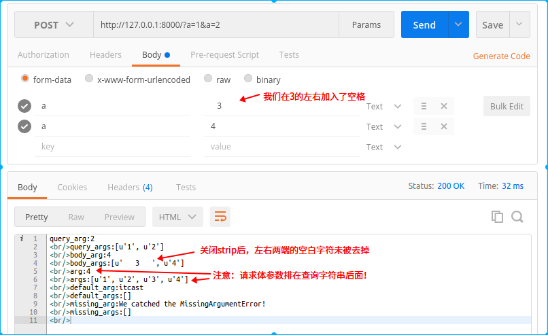Delete the second form-data row with X
Screen dimensions: 548x335
click(443, 126)
